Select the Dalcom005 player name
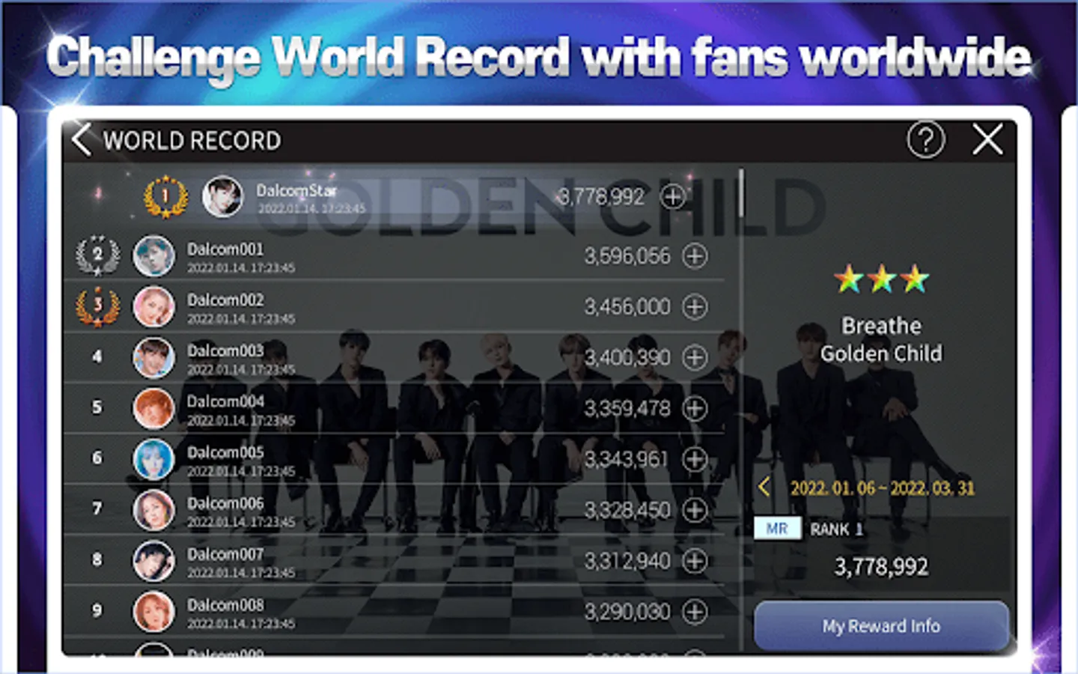This screenshot has height=674, width=1078. [225, 452]
